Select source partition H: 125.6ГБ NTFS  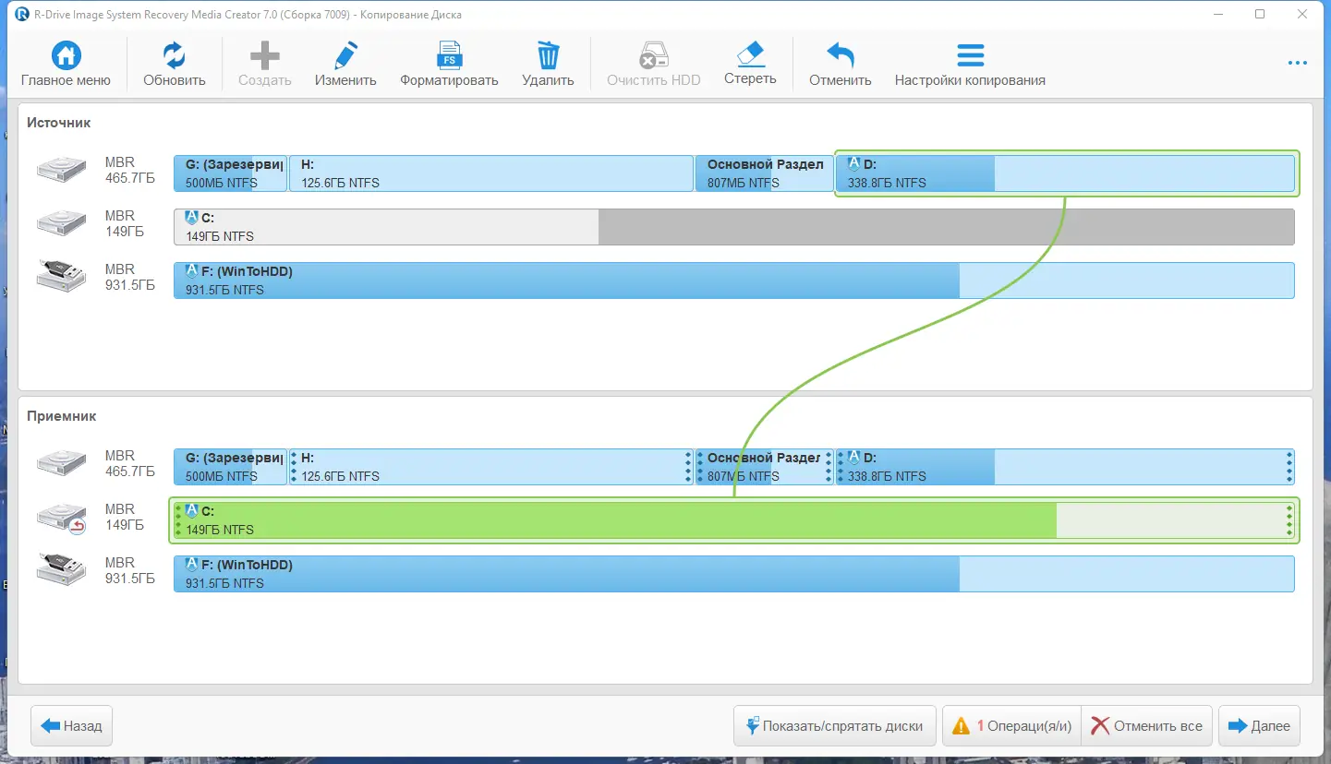pos(491,173)
